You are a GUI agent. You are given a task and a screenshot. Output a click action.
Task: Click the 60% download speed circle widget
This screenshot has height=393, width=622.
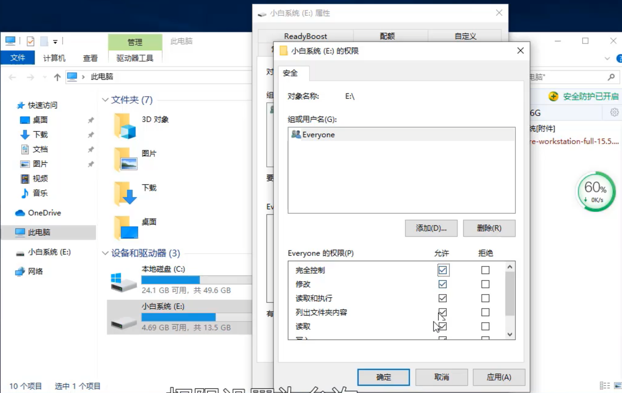(x=595, y=192)
